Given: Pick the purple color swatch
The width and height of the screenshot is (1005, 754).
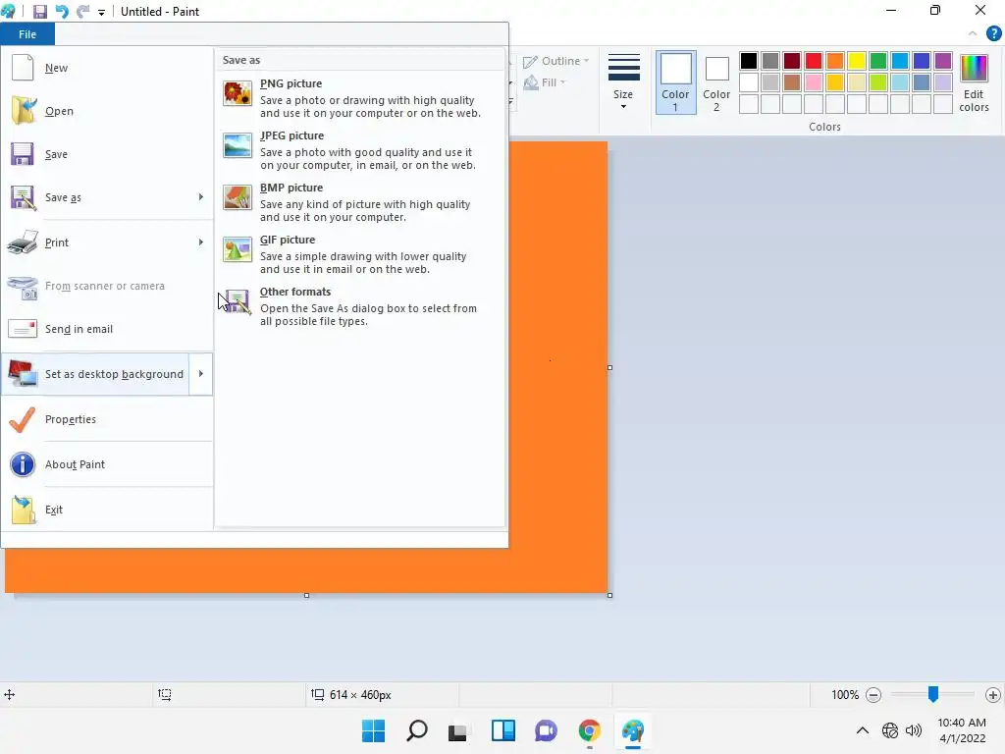Looking at the screenshot, I should click(943, 61).
